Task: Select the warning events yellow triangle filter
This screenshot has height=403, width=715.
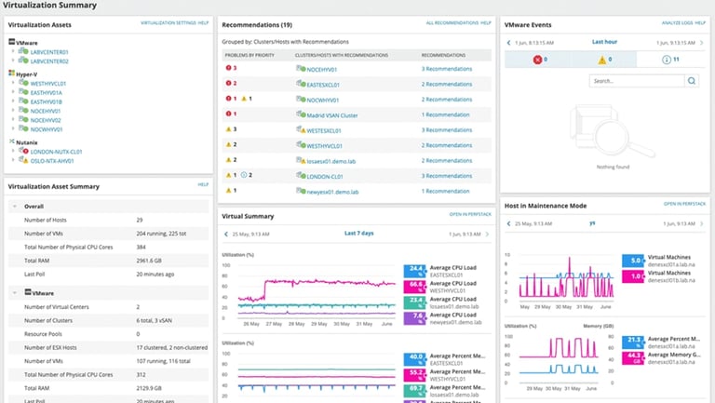Action: click(x=602, y=60)
